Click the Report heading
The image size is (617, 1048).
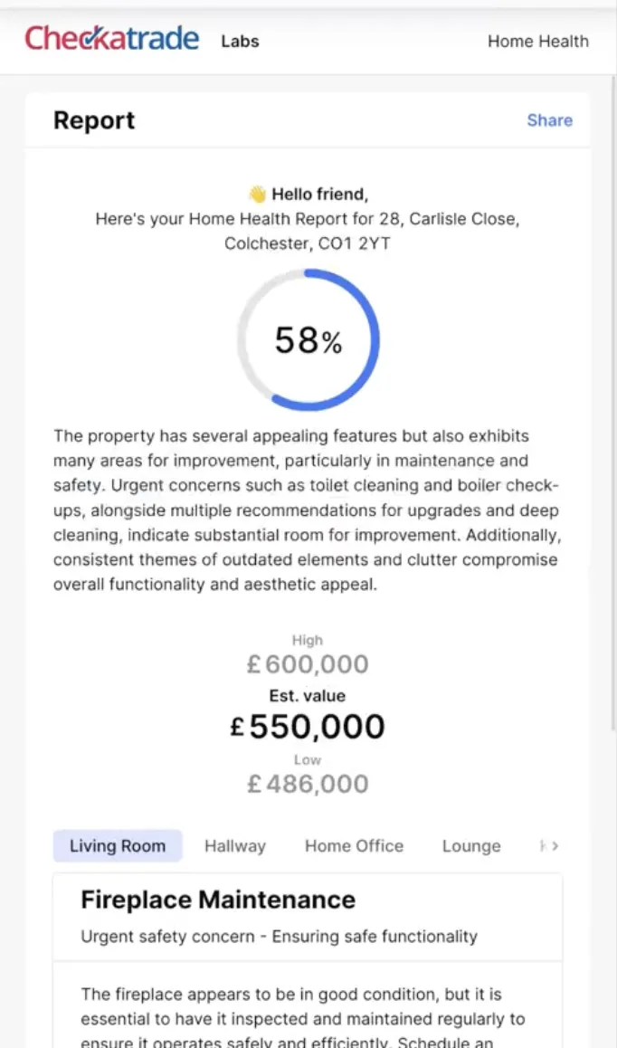94,120
